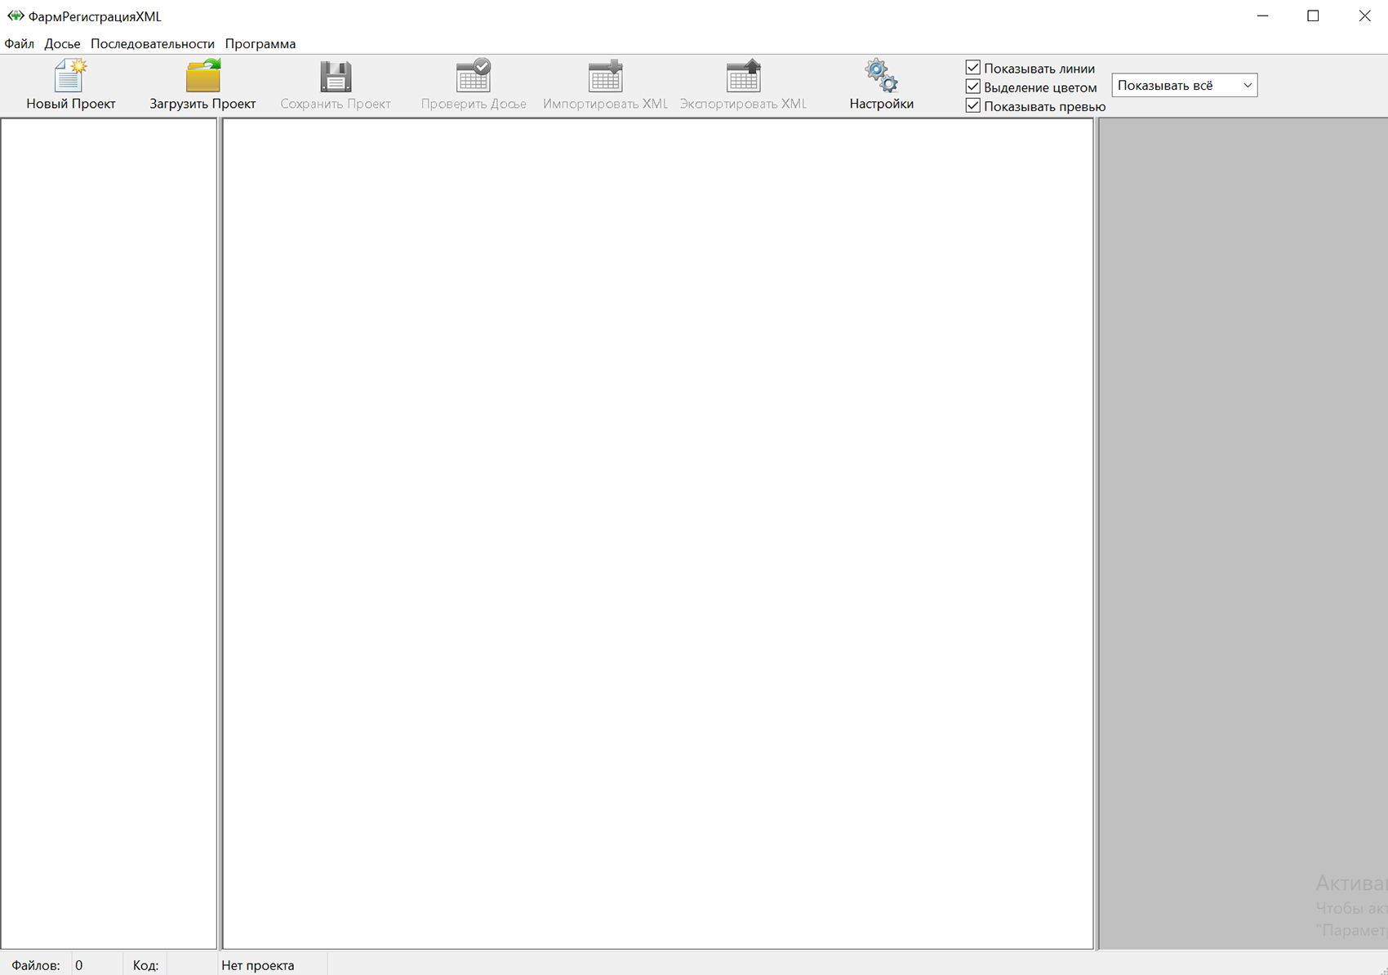Expand the Показывать всё dropdown
Screen dimensions: 1388x975
(x=1184, y=85)
